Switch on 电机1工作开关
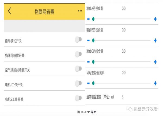The image size is (163, 116). tap(78, 83)
